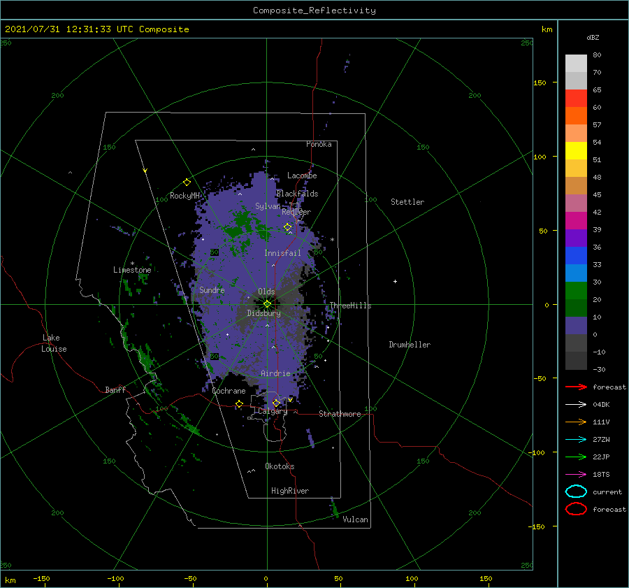The height and width of the screenshot is (588, 629).
Task: Click the Okotoks label
Action: point(280,466)
